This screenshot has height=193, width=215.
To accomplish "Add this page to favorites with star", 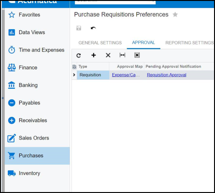I will [175, 15].
